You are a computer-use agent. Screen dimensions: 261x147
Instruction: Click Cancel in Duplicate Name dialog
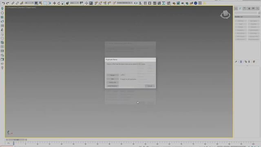click(150, 86)
